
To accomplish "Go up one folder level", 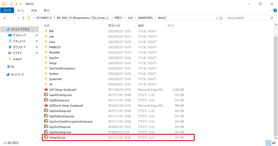I will [23, 18].
